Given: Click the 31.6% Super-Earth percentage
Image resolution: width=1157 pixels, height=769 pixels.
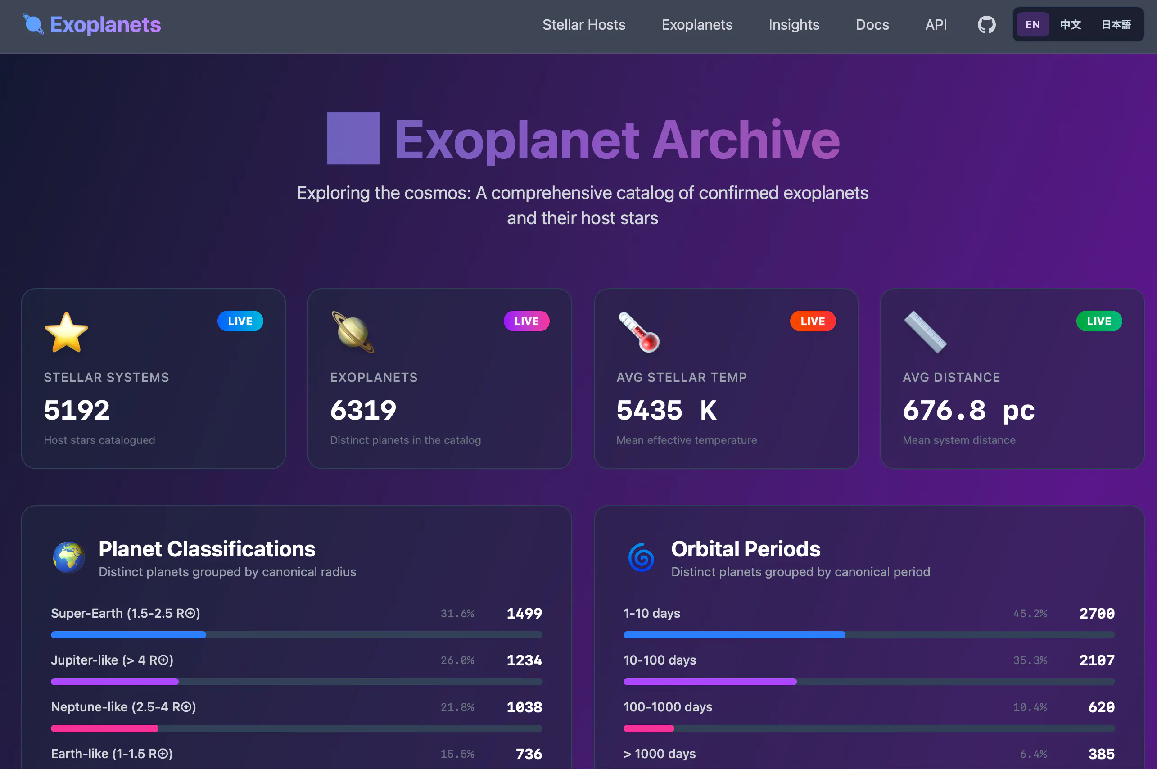Looking at the screenshot, I should point(457,614).
